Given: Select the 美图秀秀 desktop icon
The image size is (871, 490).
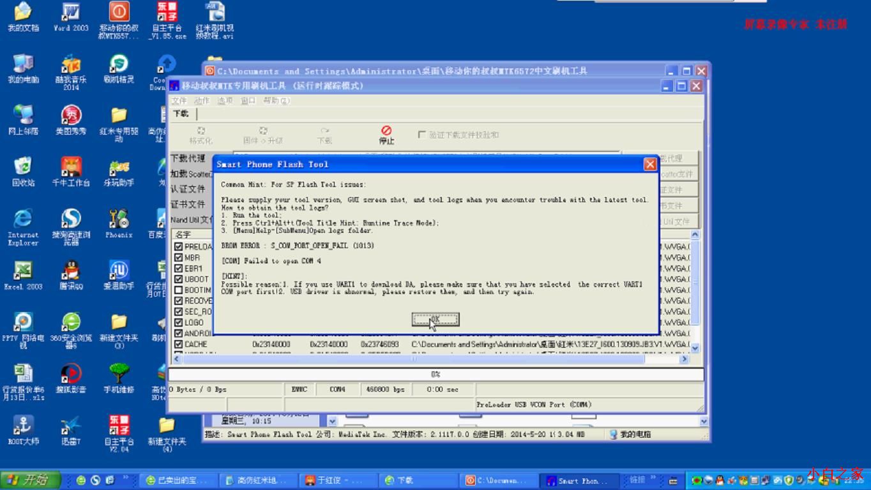Looking at the screenshot, I should pos(71,120).
